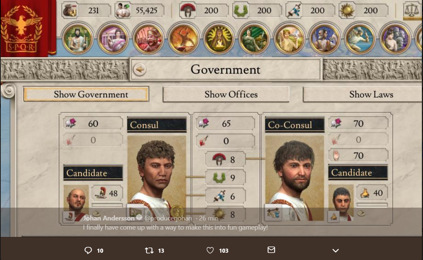The height and width of the screenshot is (260, 423).
Task: Click the gold treasury sack icon
Action: (70, 11)
